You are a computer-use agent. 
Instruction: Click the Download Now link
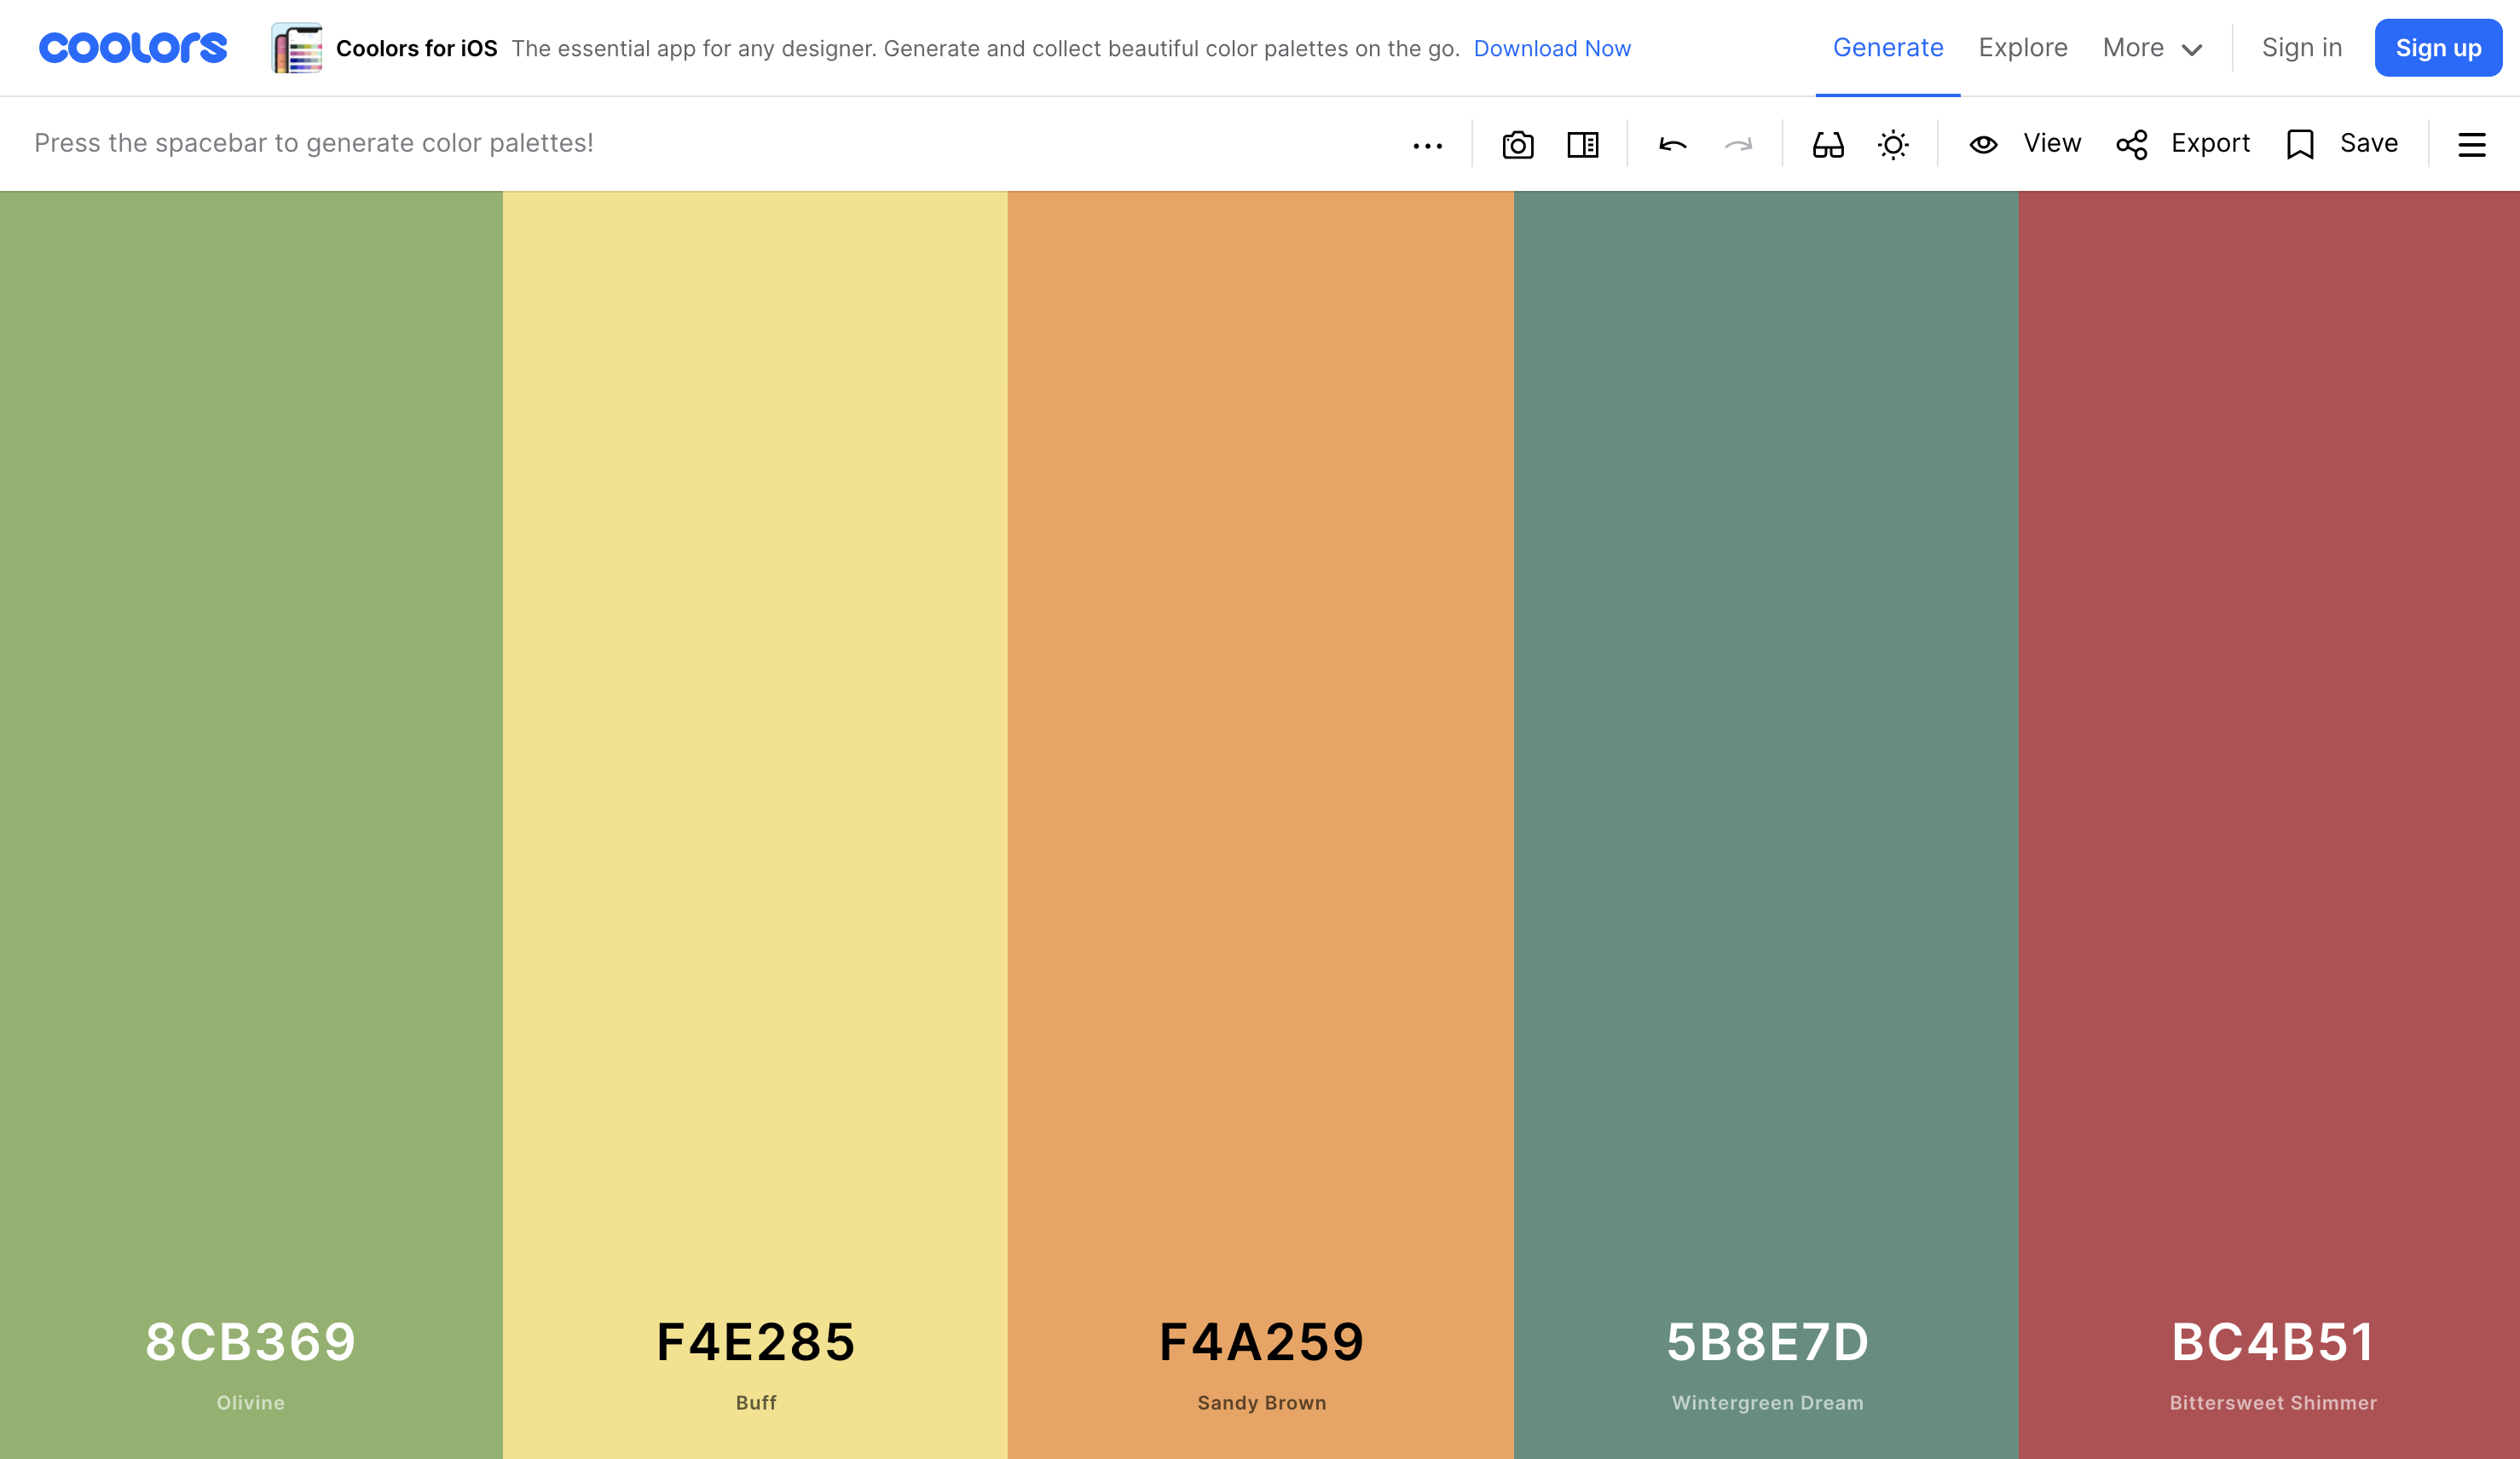coord(1551,48)
